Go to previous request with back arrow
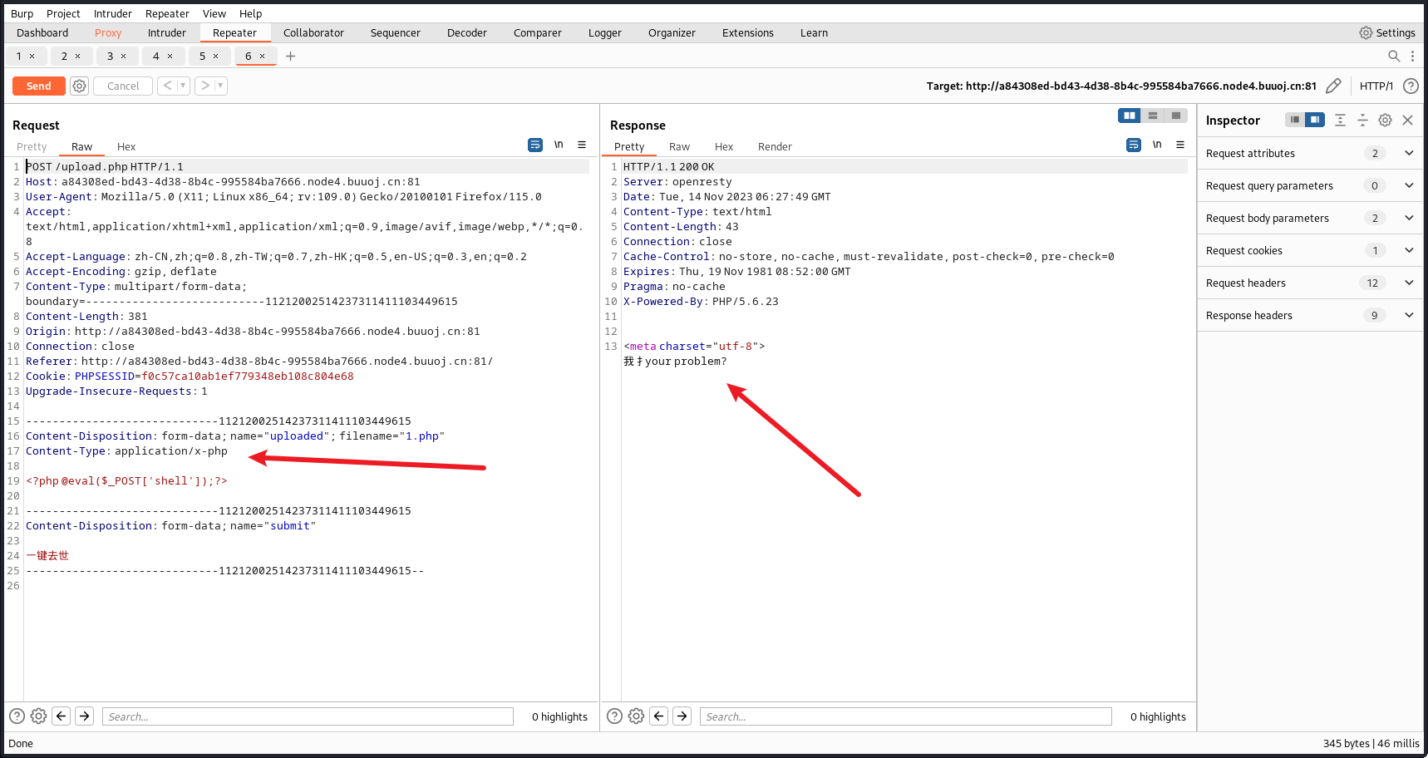The width and height of the screenshot is (1428, 758). click(x=168, y=86)
